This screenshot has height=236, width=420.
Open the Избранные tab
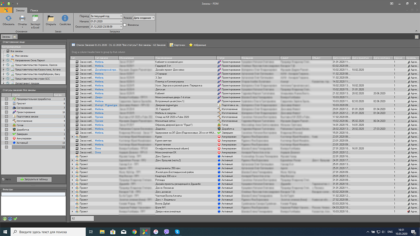[x=198, y=45]
